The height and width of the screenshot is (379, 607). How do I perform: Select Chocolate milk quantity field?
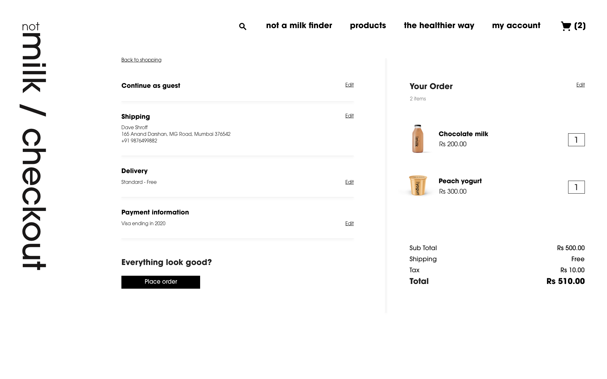(x=576, y=140)
